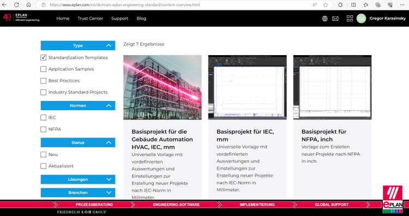Click the ENGINEERING-SOFTWARE banner segment
Image resolution: width=409 pixels, height=216 pixels.
click(176, 205)
